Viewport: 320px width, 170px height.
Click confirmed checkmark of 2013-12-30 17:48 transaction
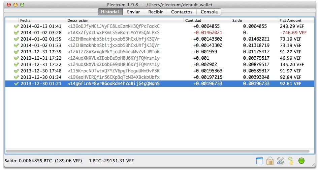[x=16, y=71]
